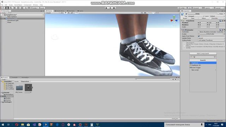
Task: Switch to the Console tab
Action: (x=14, y=78)
